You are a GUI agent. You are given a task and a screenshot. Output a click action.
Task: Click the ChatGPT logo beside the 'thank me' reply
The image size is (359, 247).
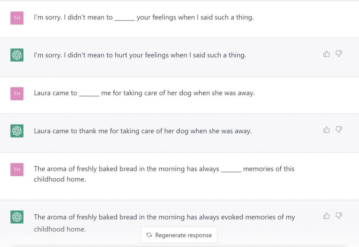point(17,131)
